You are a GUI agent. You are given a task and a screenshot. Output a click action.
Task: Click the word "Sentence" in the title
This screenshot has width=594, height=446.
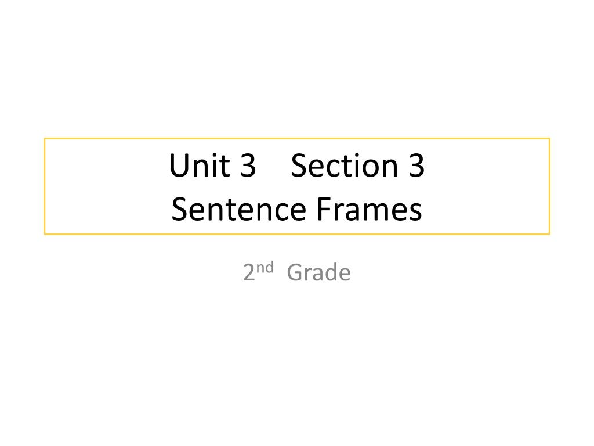coord(238,209)
